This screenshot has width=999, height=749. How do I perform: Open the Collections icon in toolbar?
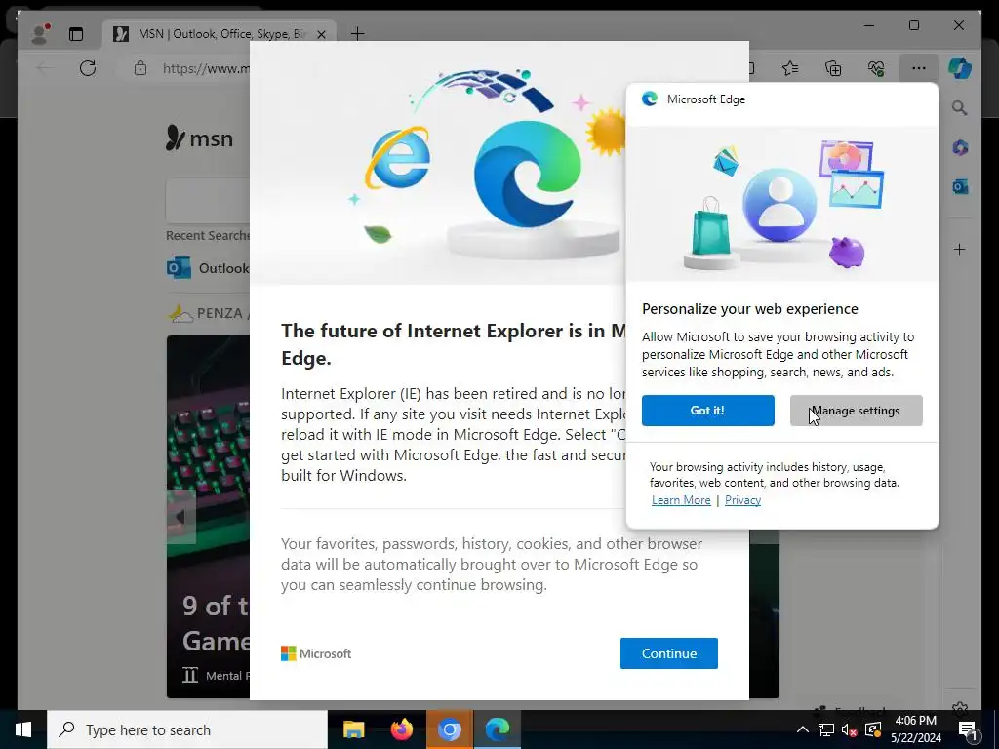point(833,68)
